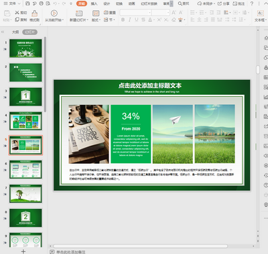Viewport: 268px width, 254px height.
Task: Expand numbered list dropdown arrow
Action: pos(206,13)
